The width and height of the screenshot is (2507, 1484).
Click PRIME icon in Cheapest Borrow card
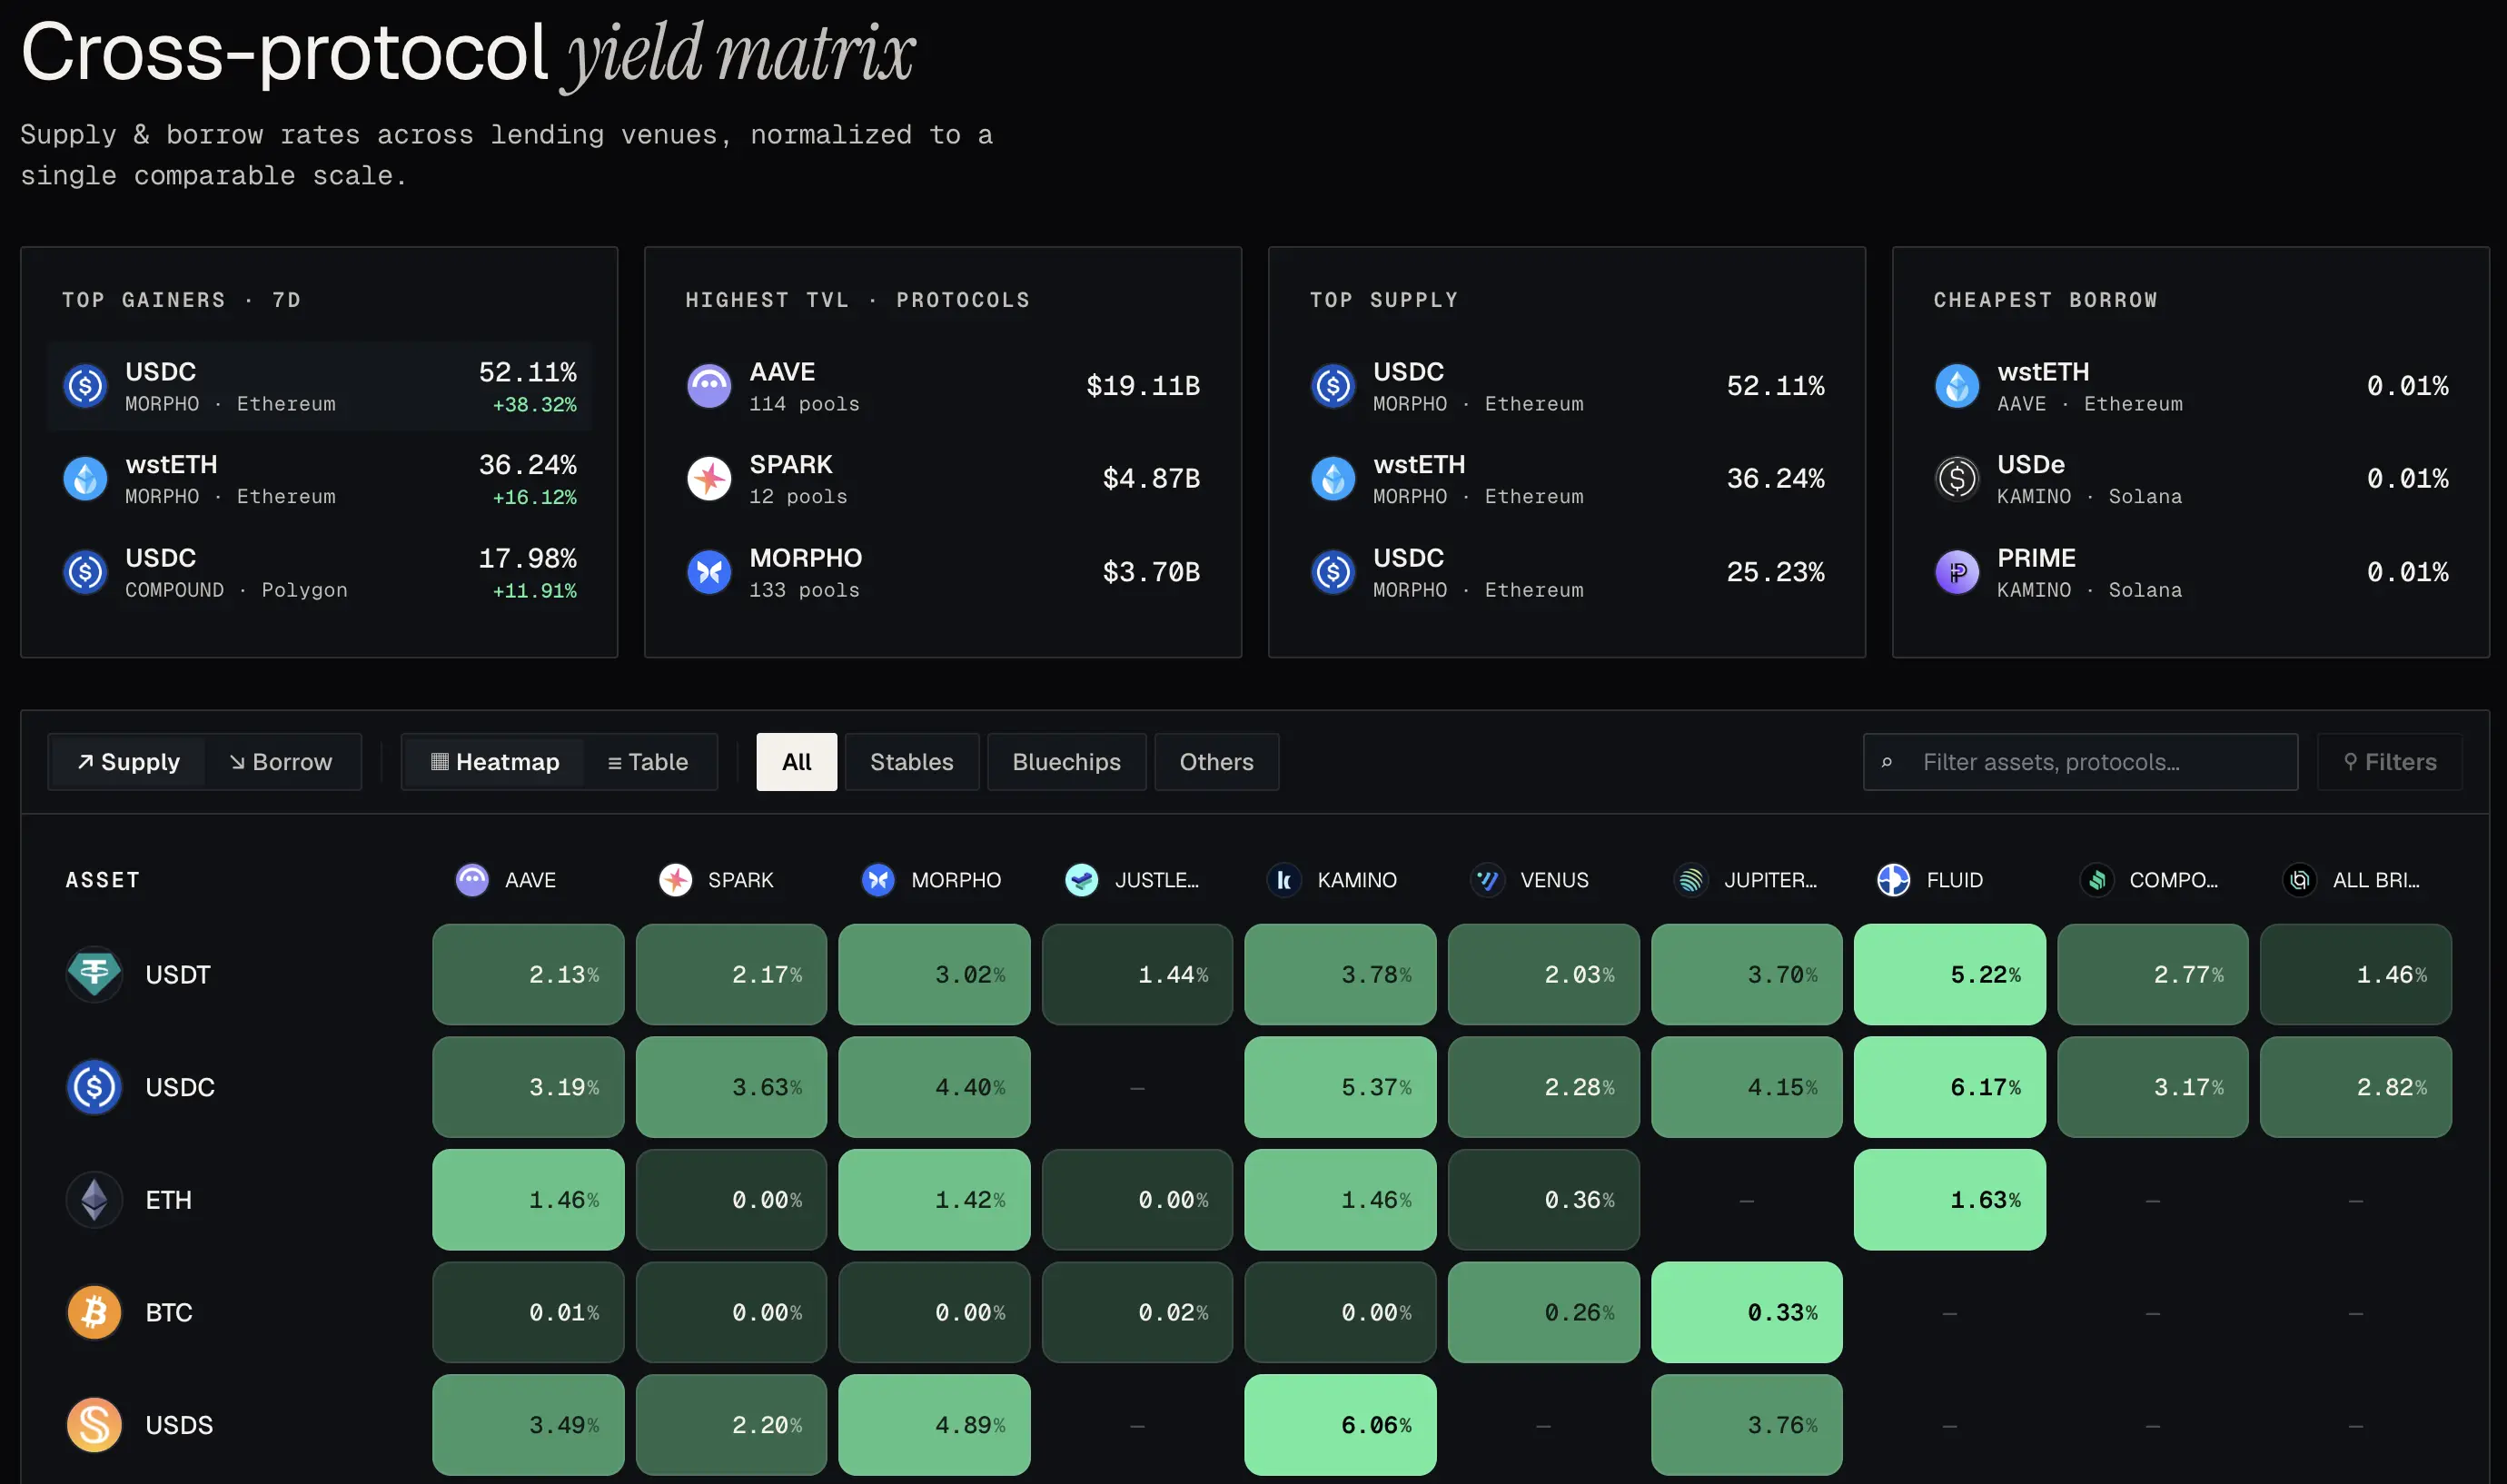coord(1957,572)
